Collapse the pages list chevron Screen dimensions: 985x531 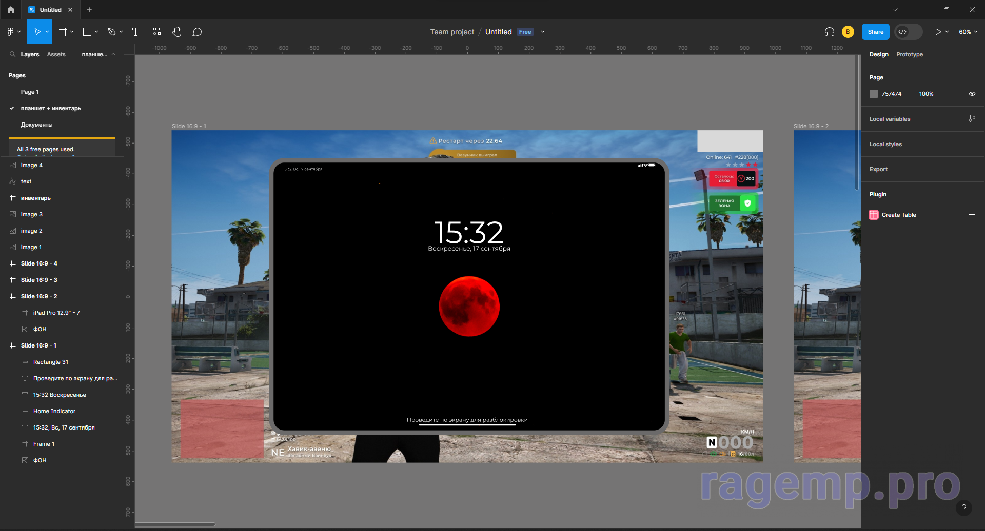[113, 54]
